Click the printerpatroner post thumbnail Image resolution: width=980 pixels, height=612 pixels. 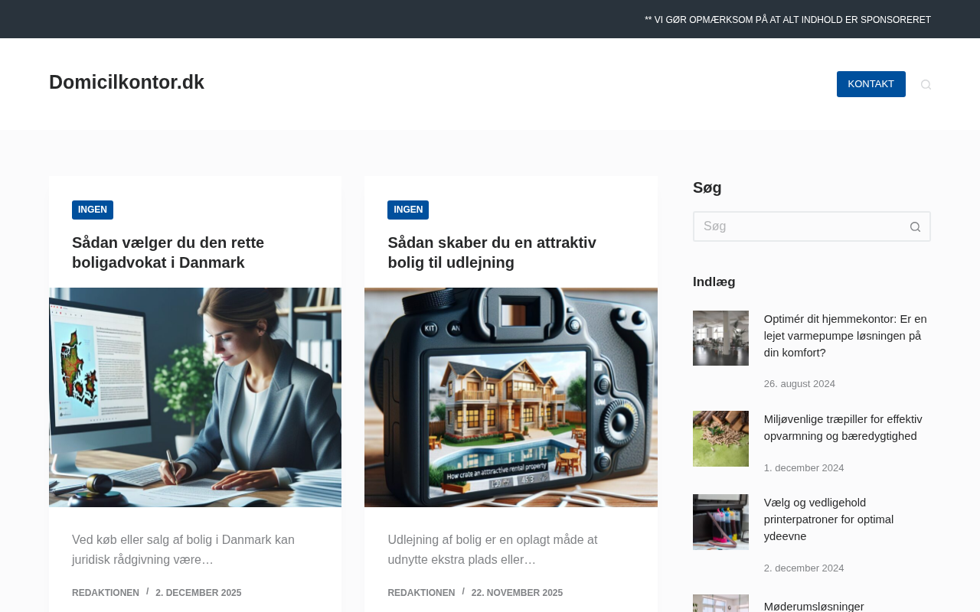click(x=720, y=522)
